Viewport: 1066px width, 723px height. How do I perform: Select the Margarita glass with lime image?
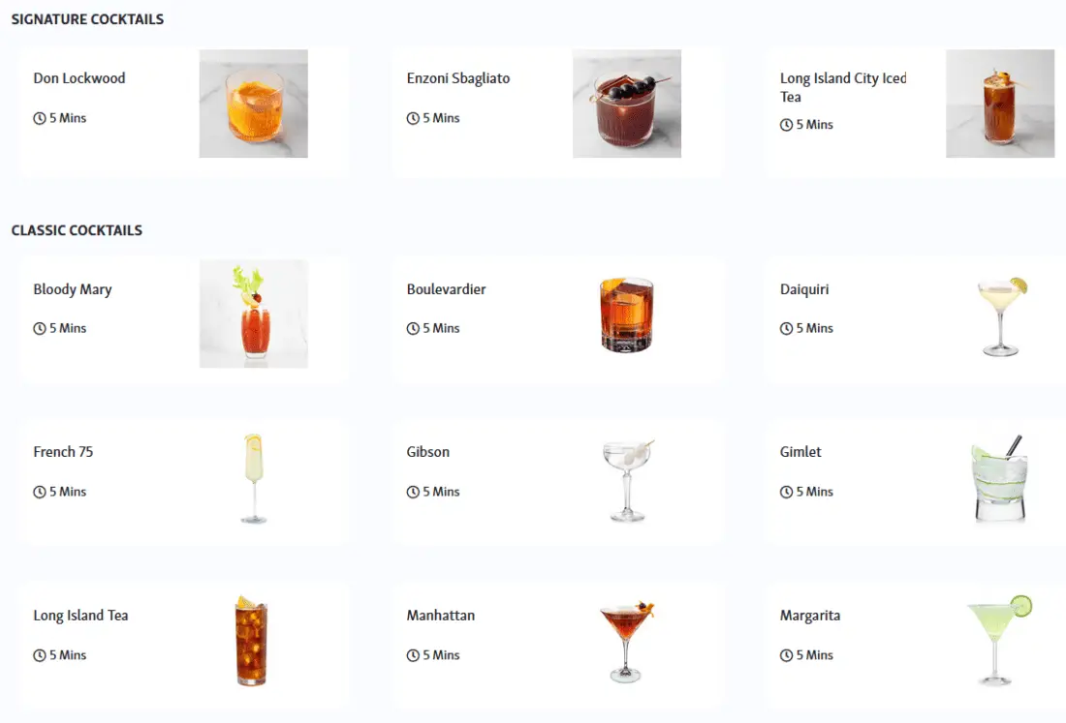(999, 640)
